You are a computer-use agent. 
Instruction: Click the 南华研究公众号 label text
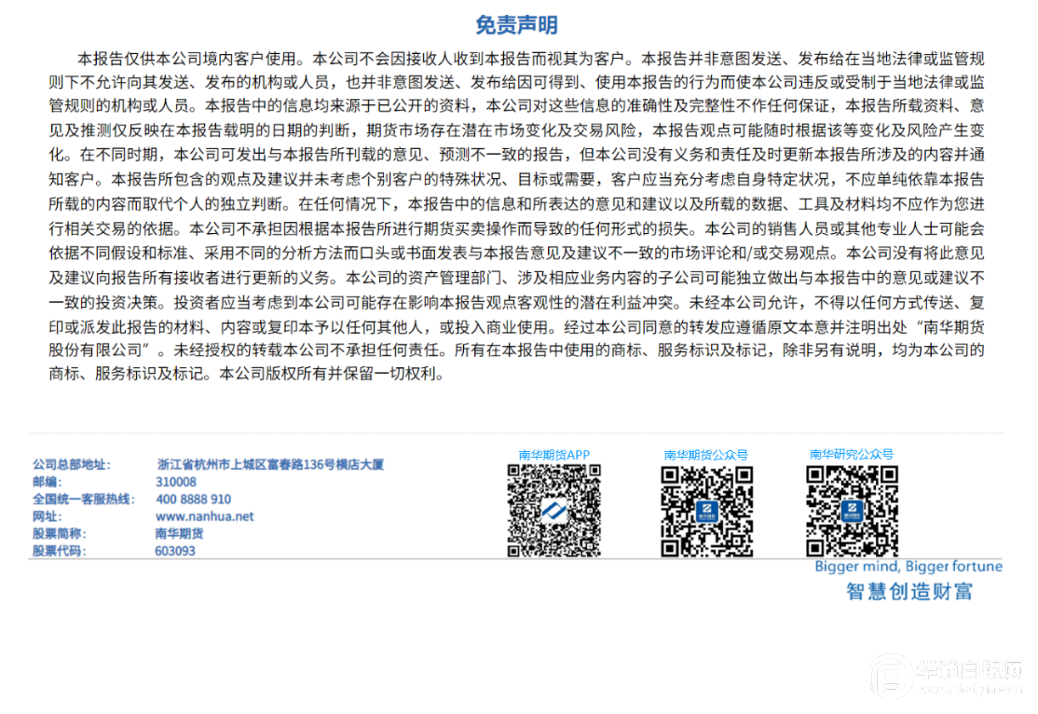[x=851, y=454]
